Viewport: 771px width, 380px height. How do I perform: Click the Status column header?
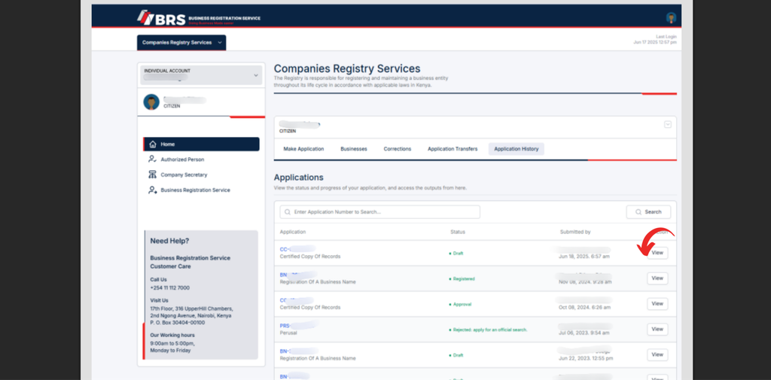458,232
